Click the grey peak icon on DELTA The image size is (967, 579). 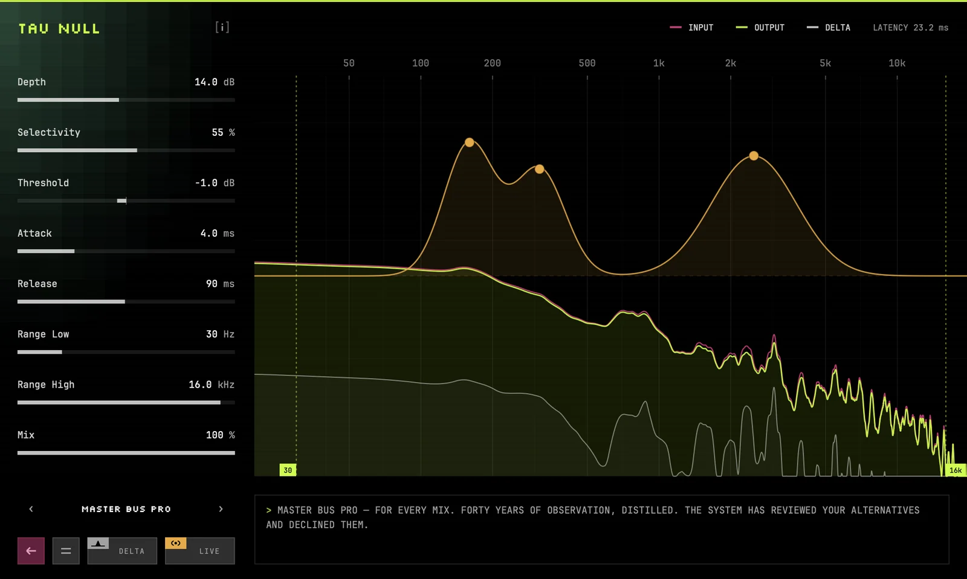[x=98, y=543]
